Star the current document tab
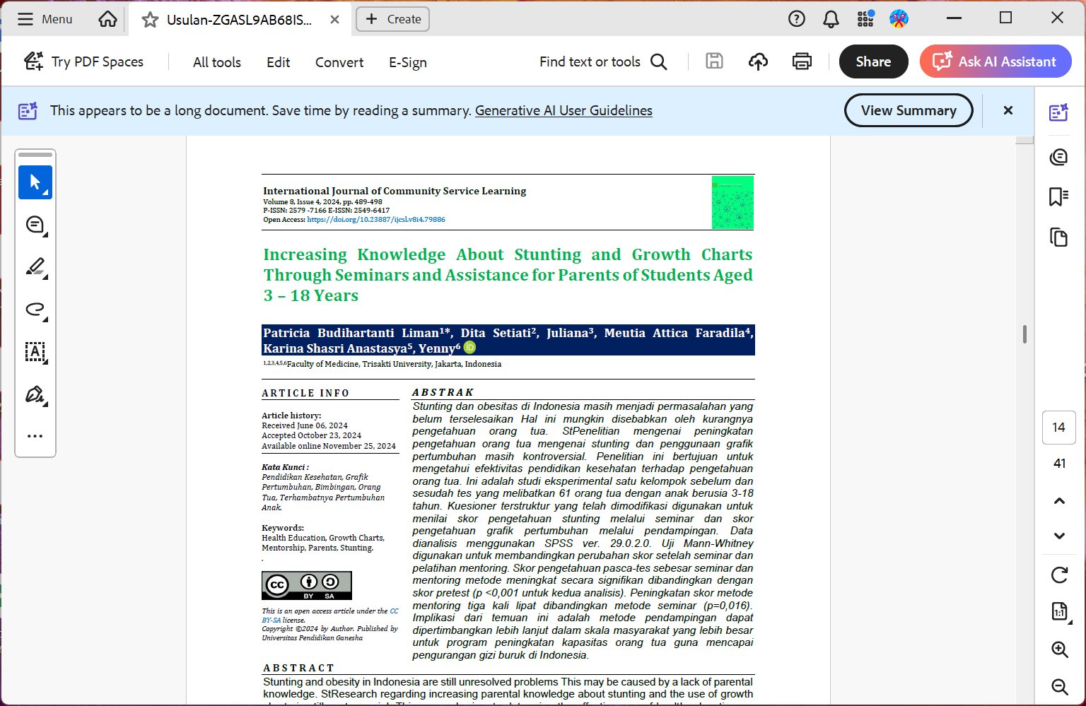Image resolution: width=1086 pixels, height=706 pixels. pos(150,20)
